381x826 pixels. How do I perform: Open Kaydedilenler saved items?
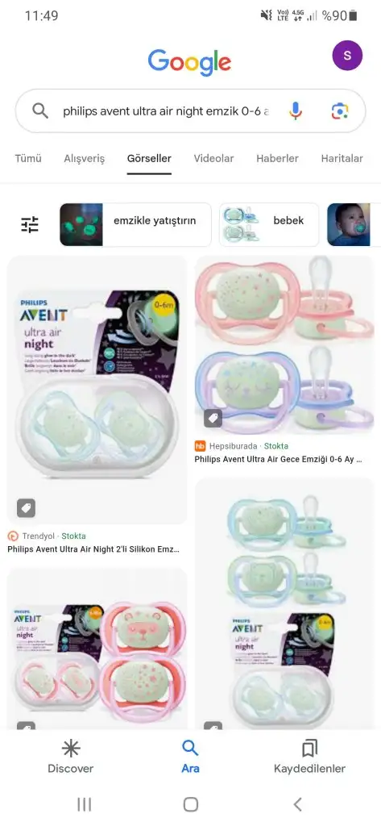point(309,757)
